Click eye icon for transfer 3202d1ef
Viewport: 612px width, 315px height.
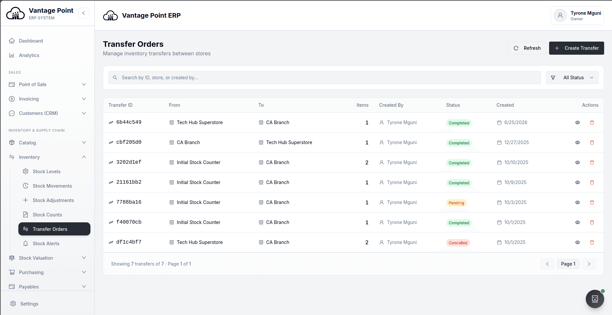(578, 162)
